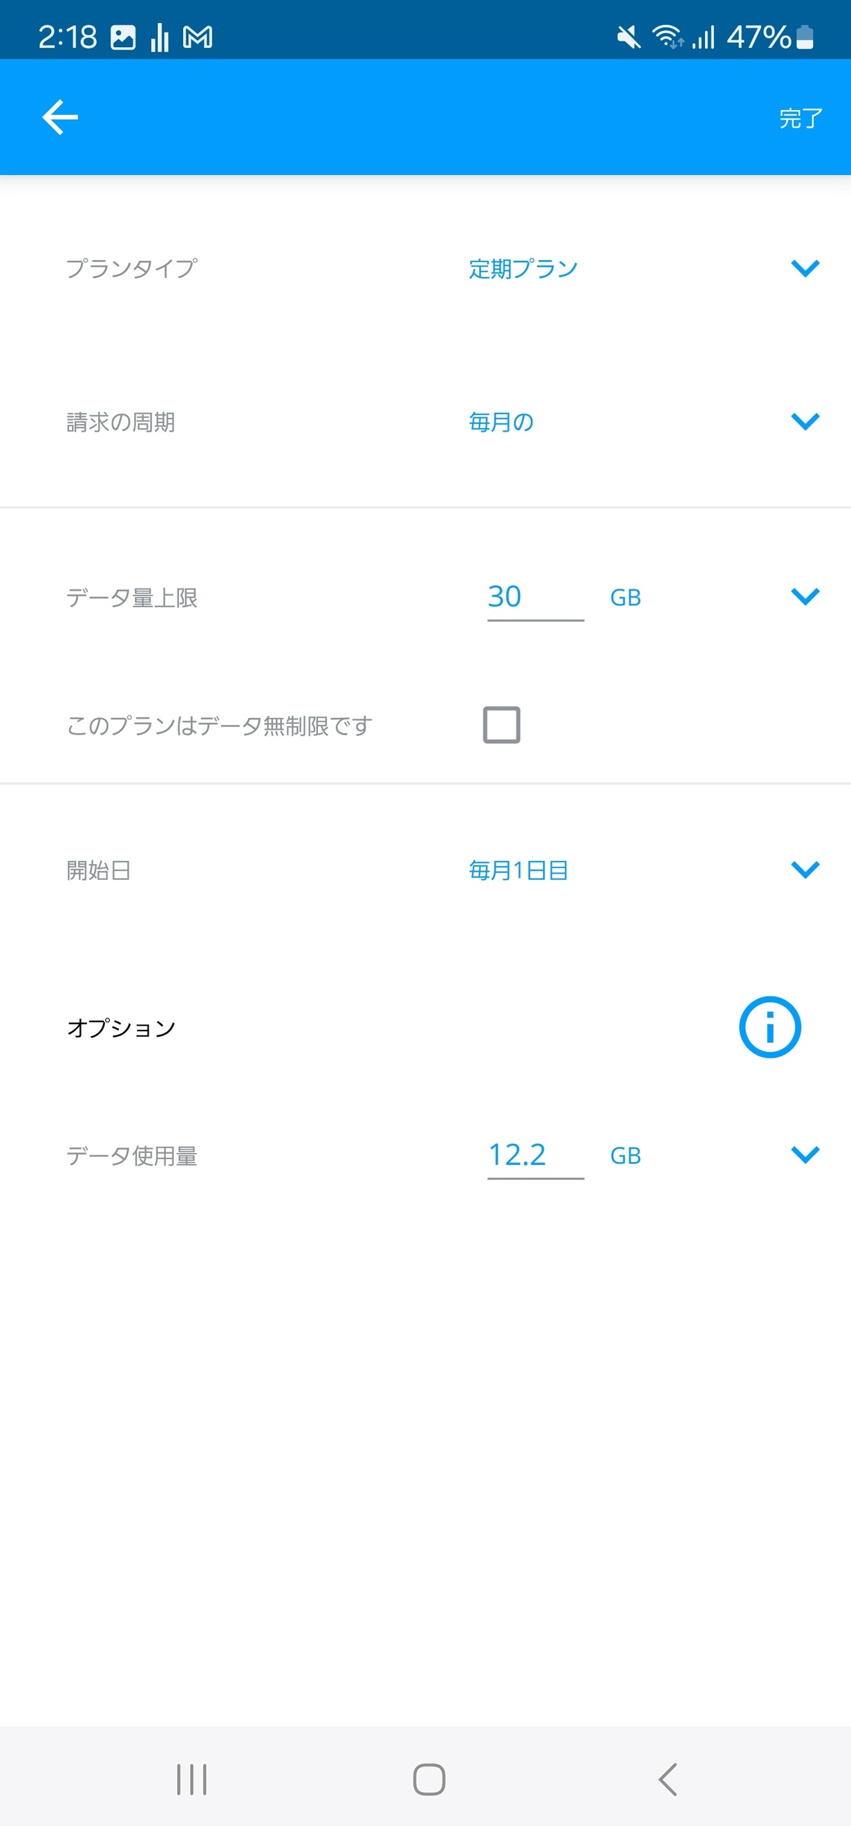Tap the Options info icon
Viewport: 851px width, 1826px height.
(769, 1027)
